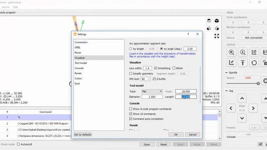Click the safe position up-arrow icon
This screenshot has height=150, width=267.
[x=243, y=63]
